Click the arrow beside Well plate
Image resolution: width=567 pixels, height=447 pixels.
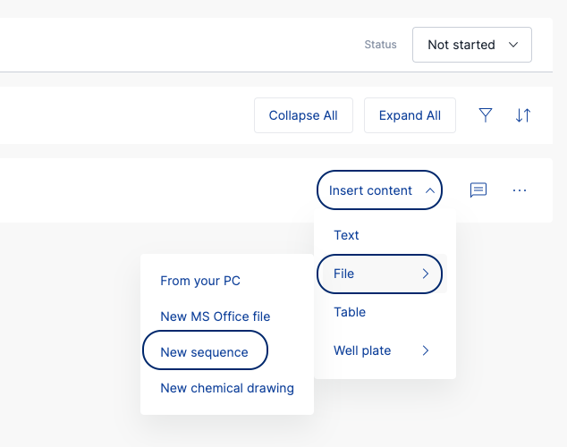(426, 350)
